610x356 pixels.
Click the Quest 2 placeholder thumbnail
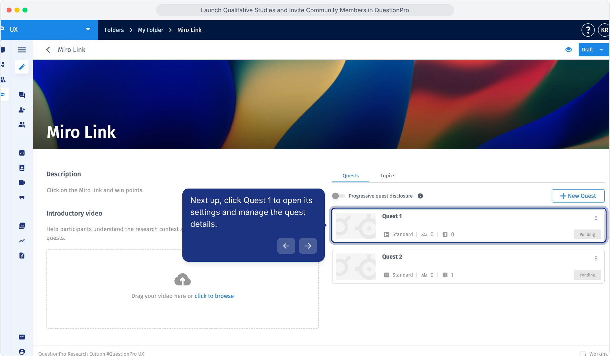click(355, 267)
